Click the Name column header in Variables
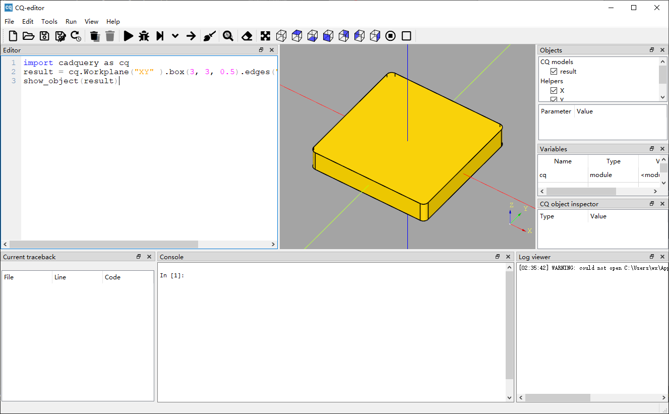669x414 pixels. (x=563, y=161)
